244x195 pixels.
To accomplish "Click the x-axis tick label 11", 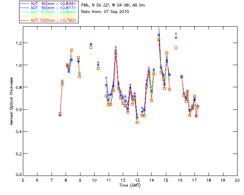I will pos(109,180).
